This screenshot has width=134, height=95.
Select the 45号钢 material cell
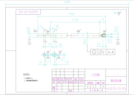coord(95,75)
